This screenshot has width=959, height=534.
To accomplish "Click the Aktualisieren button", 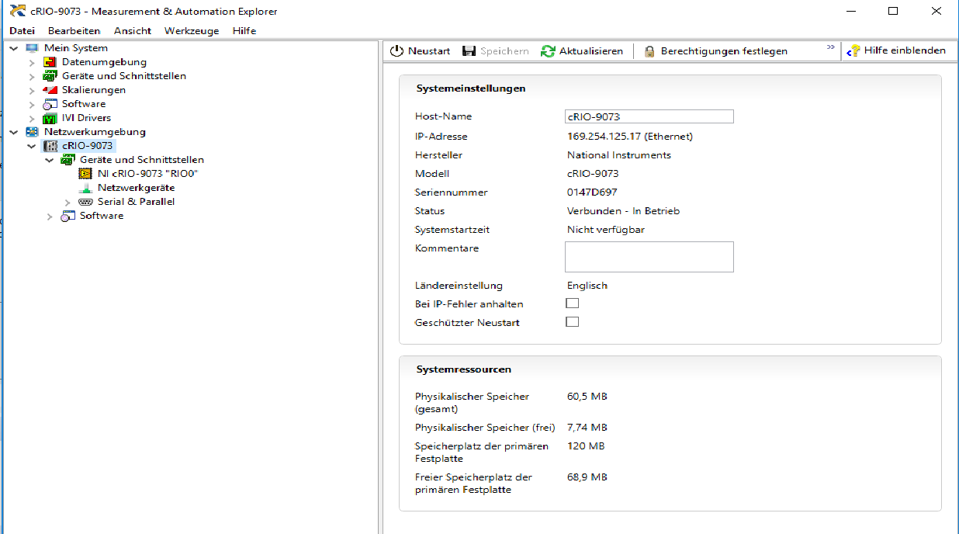I will 582,50.
